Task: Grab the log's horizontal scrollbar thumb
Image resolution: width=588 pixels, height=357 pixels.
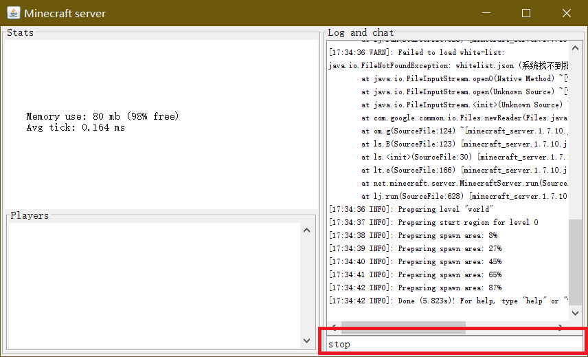Action: coord(403,327)
